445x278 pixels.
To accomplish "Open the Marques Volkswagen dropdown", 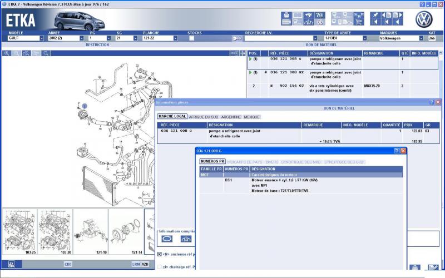I will click(x=421, y=38).
